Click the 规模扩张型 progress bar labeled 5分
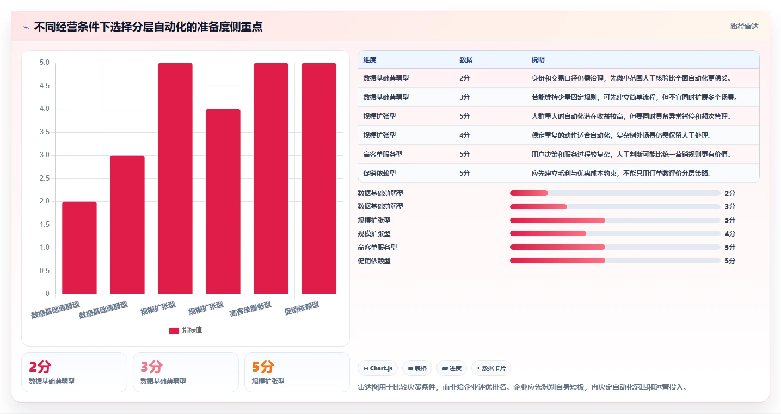Screen dimensions: 781x414 click(615, 220)
